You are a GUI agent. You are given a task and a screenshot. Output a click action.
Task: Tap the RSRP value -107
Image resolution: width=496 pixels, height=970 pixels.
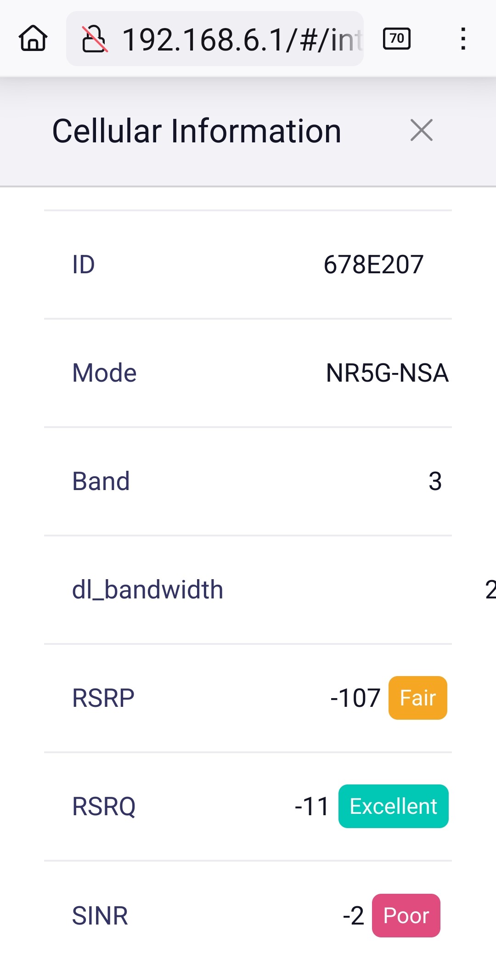(355, 698)
